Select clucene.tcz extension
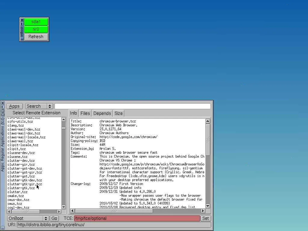Image resolution: width=308 pixels, height=231 pixels. pos(17,157)
